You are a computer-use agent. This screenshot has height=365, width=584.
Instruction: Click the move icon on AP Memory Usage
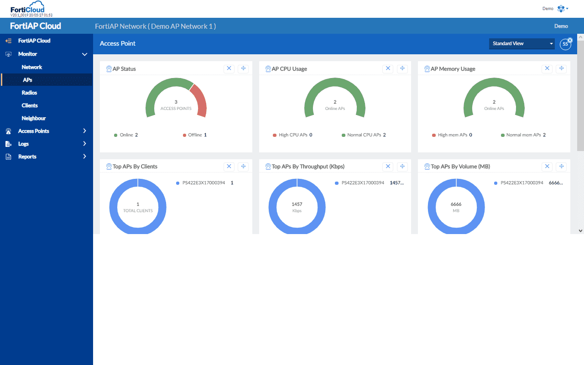click(561, 68)
